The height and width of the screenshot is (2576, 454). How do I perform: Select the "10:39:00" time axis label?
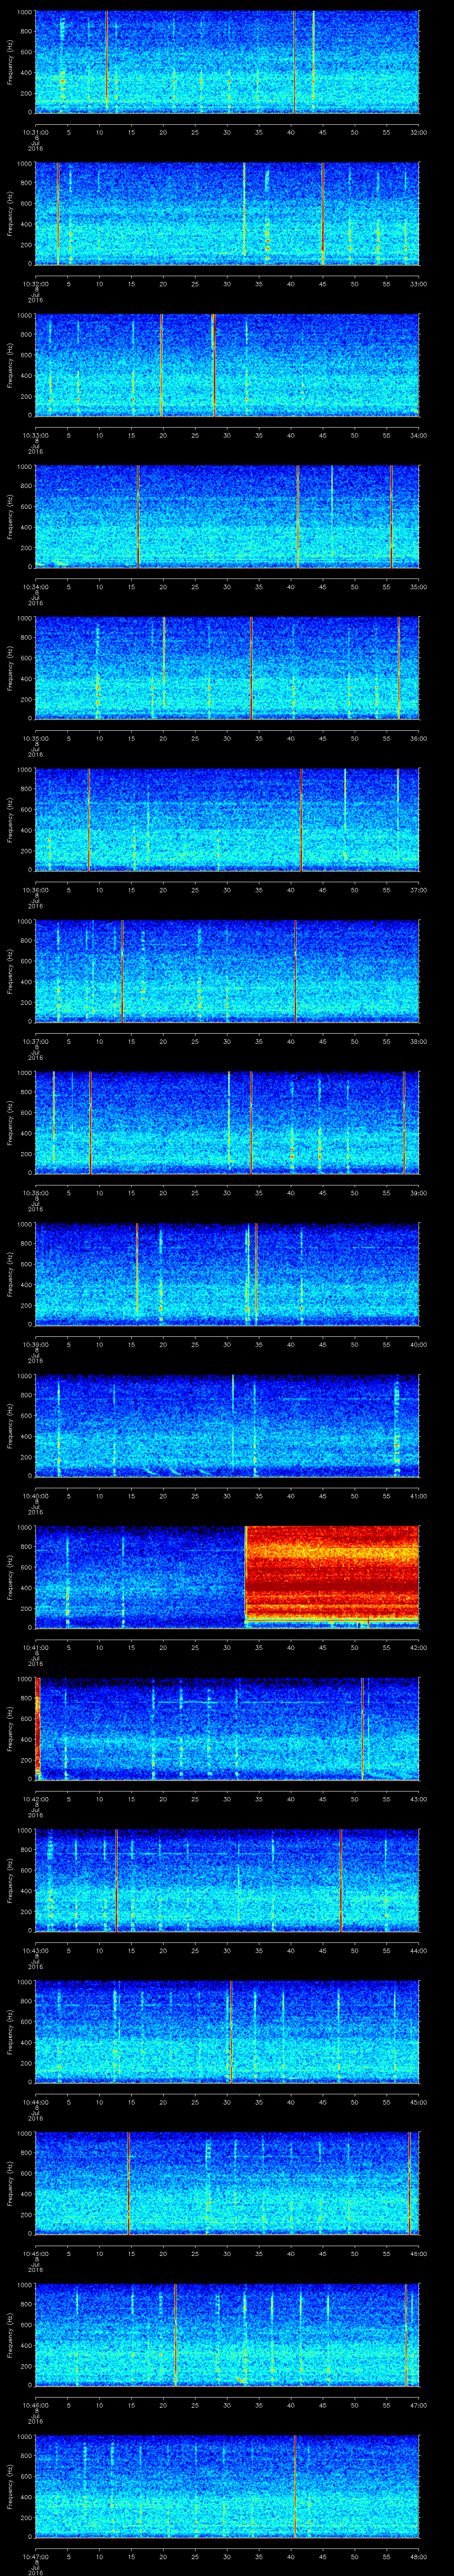(35, 1344)
